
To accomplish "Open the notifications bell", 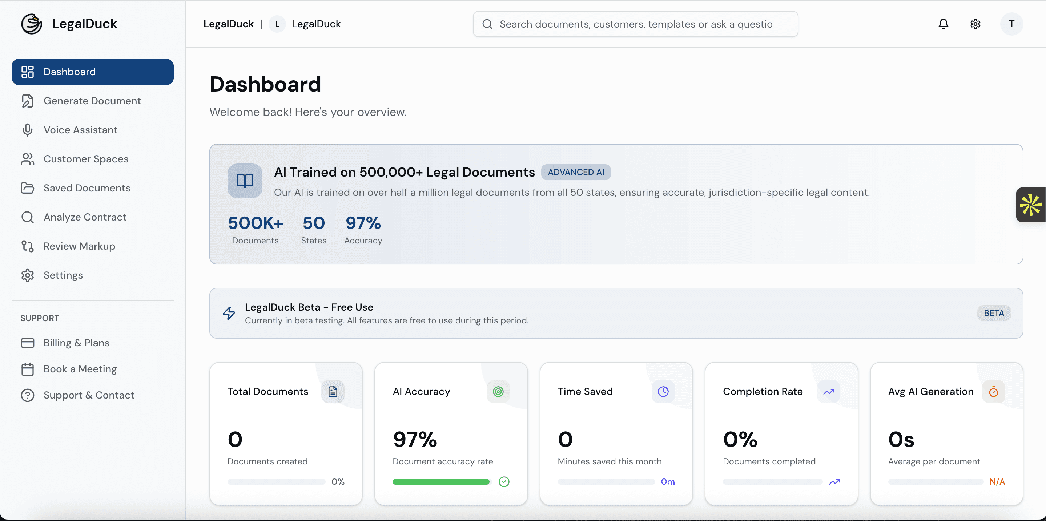I will [943, 24].
